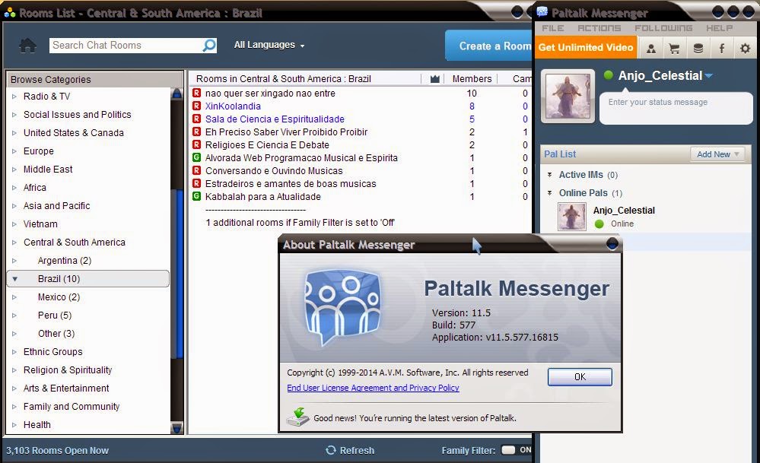
Task: Click the crown column header icon
Action: tap(434, 79)
